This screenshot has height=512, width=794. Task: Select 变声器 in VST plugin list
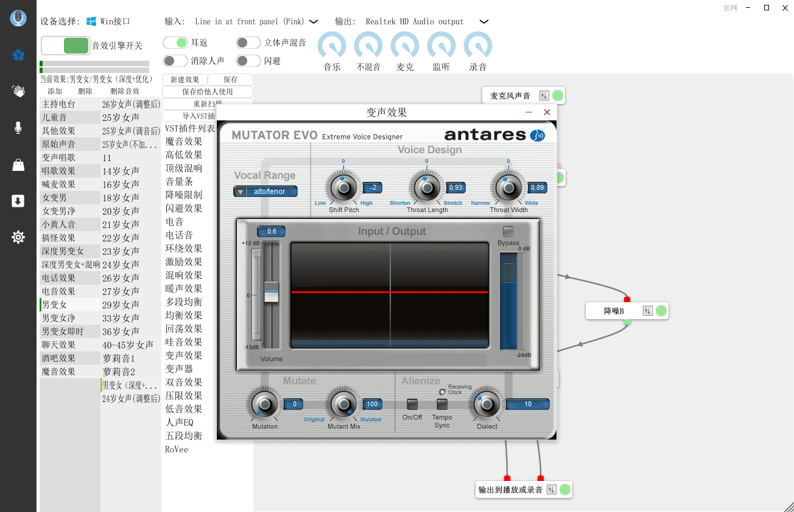pos(179,369)
